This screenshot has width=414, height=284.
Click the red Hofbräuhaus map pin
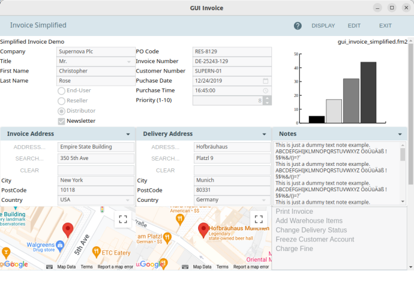203,230
